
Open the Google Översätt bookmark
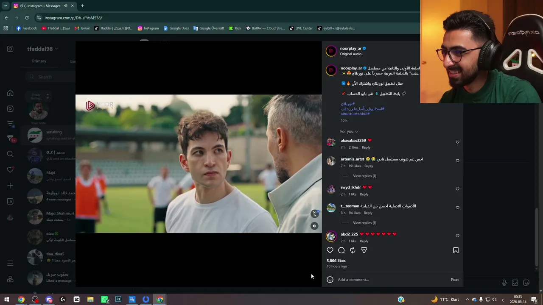tap(209, 28)
